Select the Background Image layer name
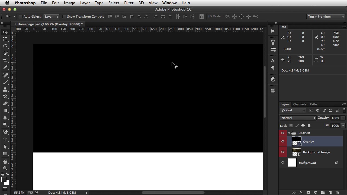Viewport: 347px width, 195px height. click(316, 152)
